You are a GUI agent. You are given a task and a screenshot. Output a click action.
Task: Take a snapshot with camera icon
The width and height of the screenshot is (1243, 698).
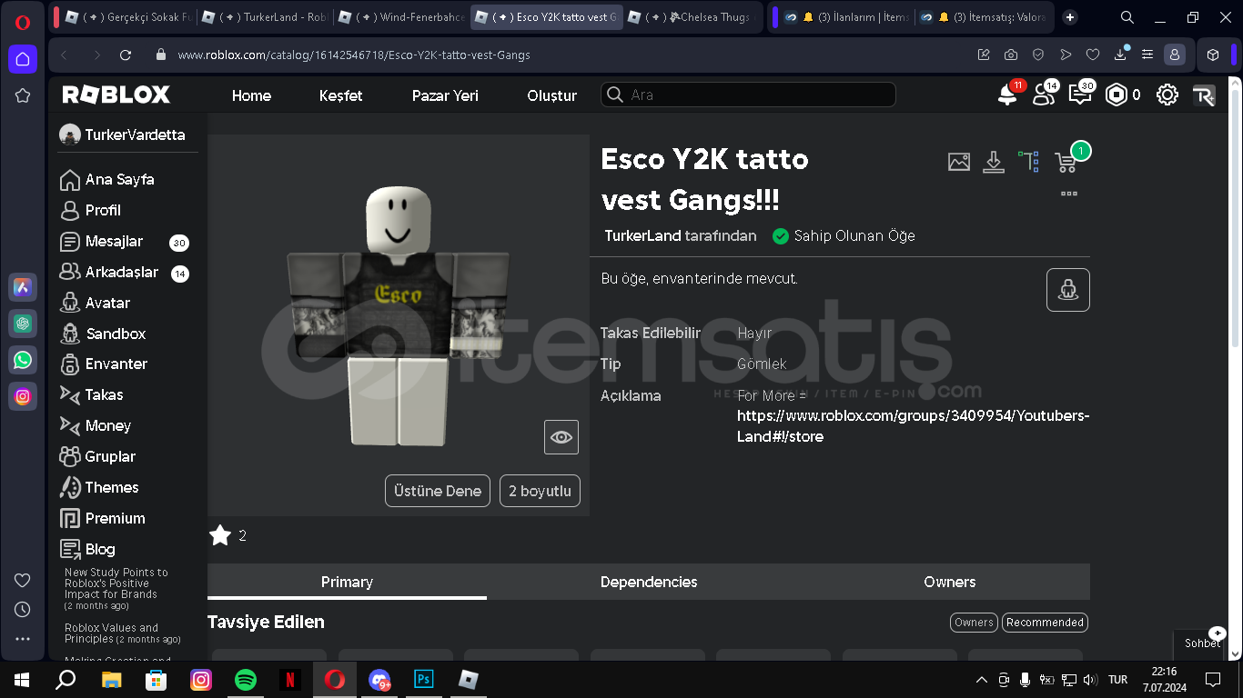[x=1011, y=55]
